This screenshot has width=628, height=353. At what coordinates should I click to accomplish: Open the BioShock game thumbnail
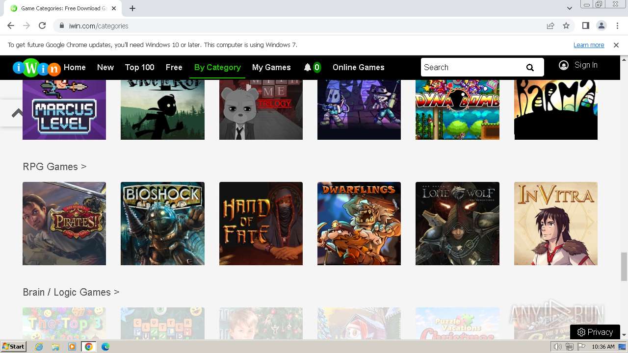point(162,224)
